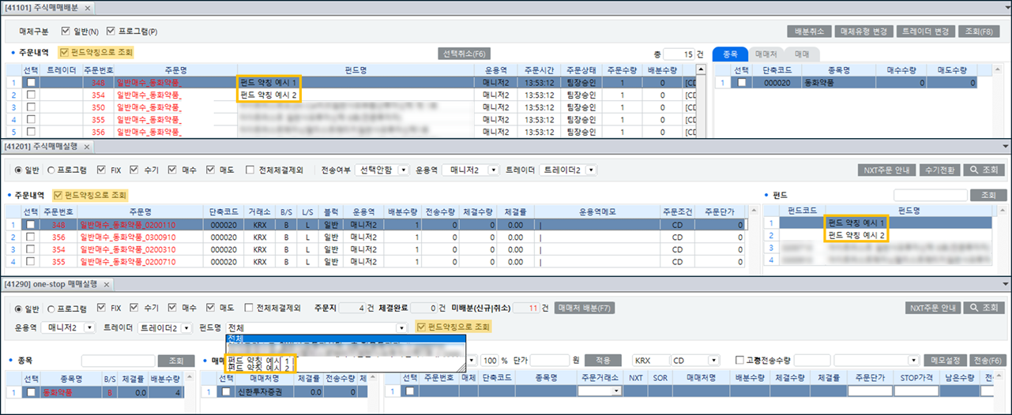Viewport: 1012px width, 415px height.
Task: Click 조회 beside the 종목 search field
Action: click(175, 360)
